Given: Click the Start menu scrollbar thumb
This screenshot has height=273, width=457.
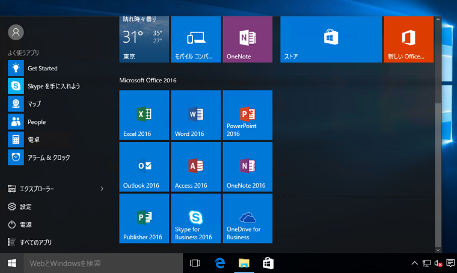Looking at the screenshot, I should click(x=438, y=175).
